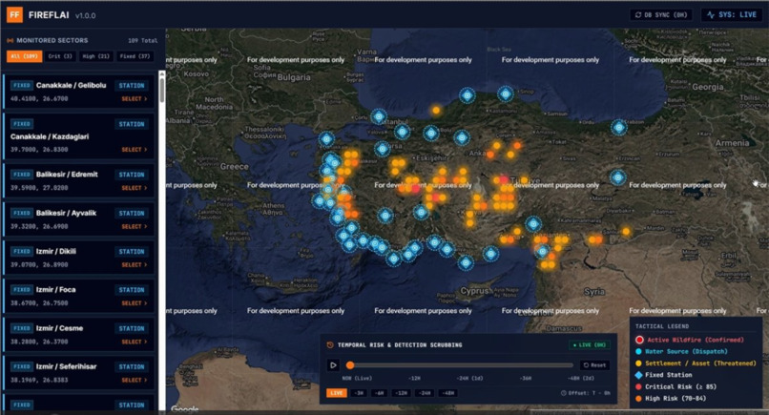This screenshot has width=769, height=415.
Task: Click the green LIVE (0H) badge
Action: pos(590,344)
